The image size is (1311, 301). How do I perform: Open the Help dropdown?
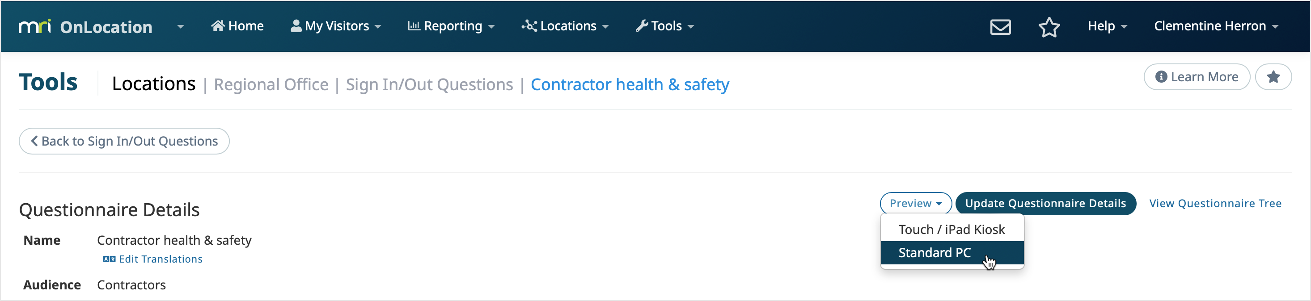(x=1107, y=26)
